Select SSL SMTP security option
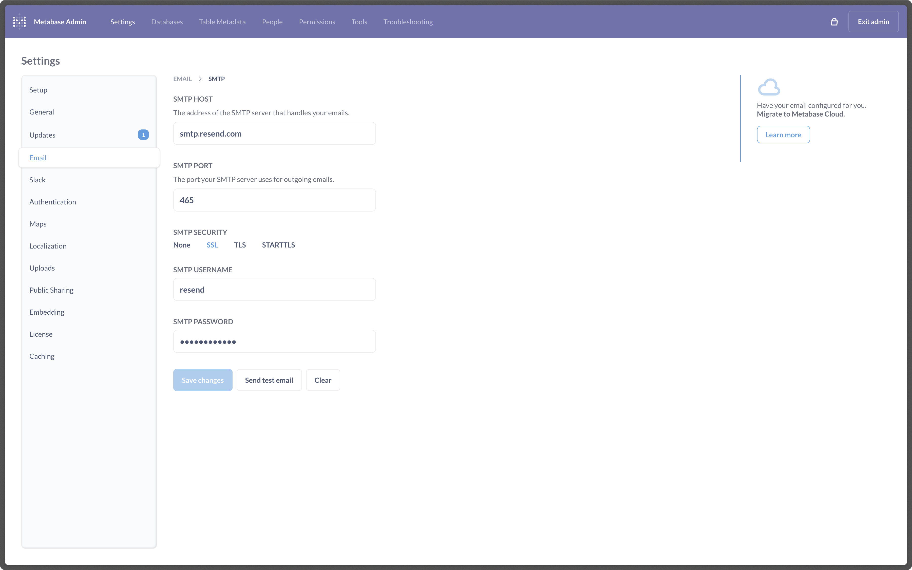 pyautogui.click(x=212, y=245)
